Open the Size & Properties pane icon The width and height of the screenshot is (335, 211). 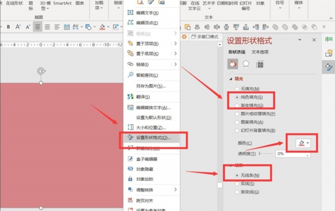(260, 64)
